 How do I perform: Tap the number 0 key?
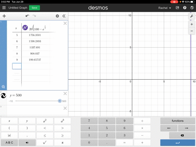[x=89, y=143]
